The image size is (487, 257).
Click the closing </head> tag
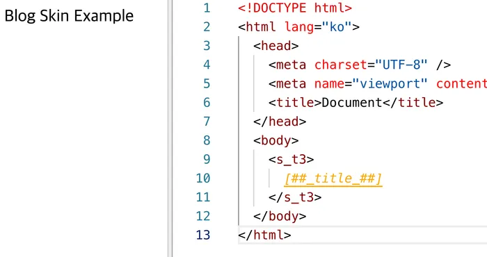click(x=280, y=122)
